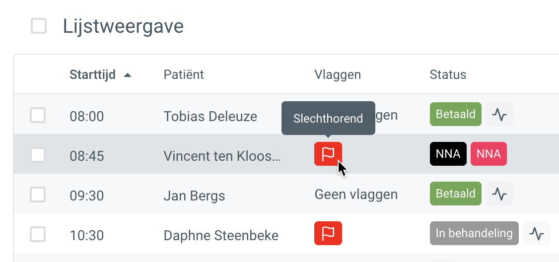Open activity pulse icon for Jan Bergs

pyautogui.click(x=499, y=194)
